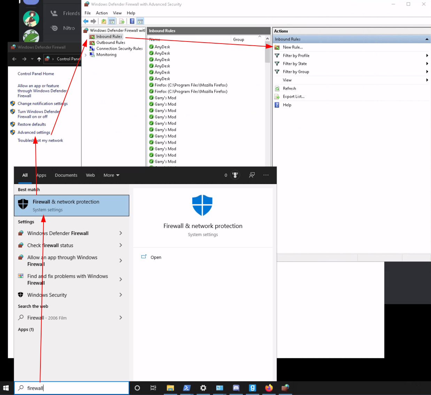Expand the Filter by Group submenu

click(427, 71)
